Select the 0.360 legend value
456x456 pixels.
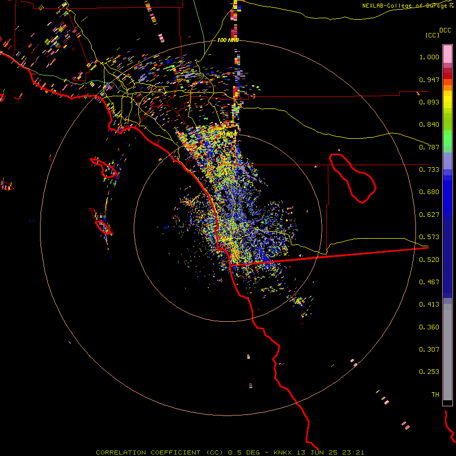(429, 327)
